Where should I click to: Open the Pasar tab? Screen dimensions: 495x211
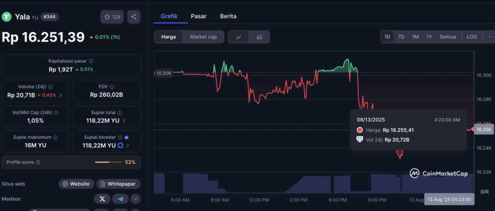[x=199, y=16]
